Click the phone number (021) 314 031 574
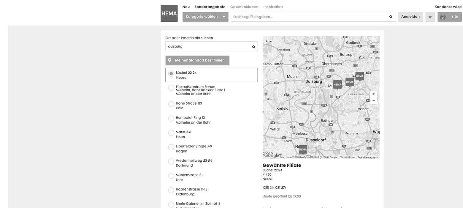Viewport: 463px width, 208px height. point(275,188)
